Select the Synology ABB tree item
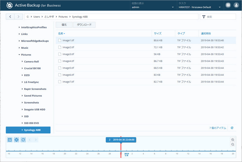The image size is (242, 162). click(x=28, y=130)
